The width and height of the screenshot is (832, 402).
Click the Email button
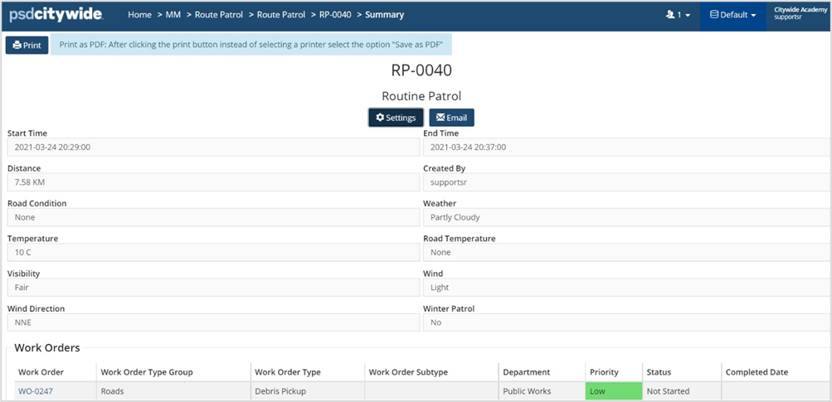(451, 118)
